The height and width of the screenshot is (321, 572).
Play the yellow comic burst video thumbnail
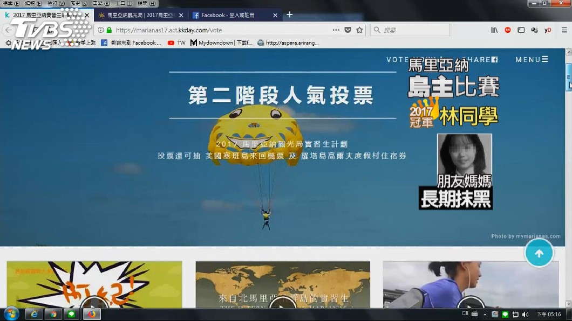(94, 284)
